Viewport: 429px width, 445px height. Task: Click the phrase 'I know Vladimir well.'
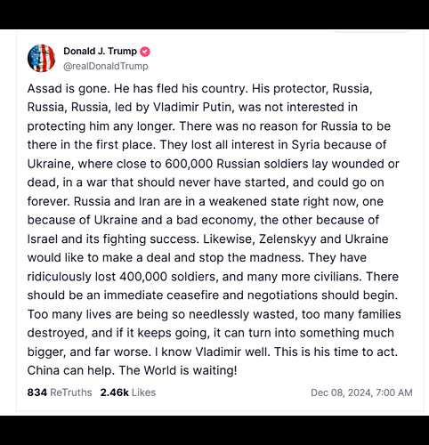pos(213,352)
